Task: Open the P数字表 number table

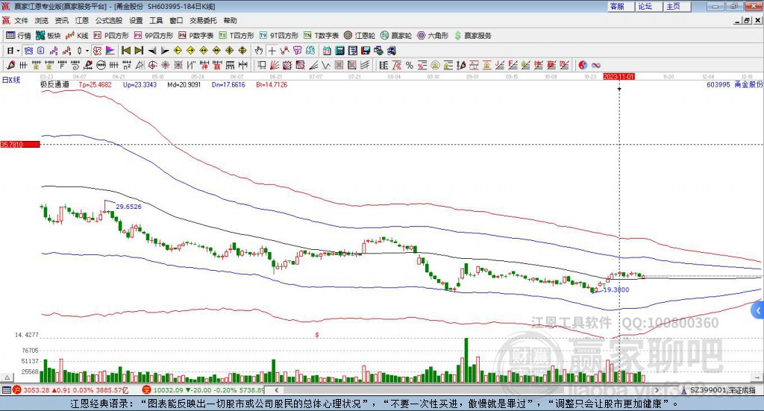Action: coord(196,36)
